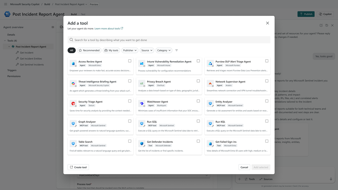Viewport: 338px width, 190px height.
Task: Click the Table Search shield icon
Action: pos(73,144)
